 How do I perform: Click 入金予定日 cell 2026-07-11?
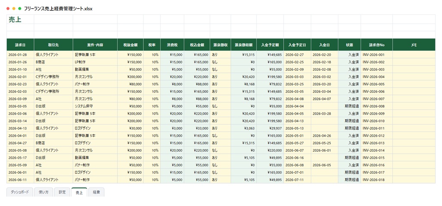pos(297,180)
